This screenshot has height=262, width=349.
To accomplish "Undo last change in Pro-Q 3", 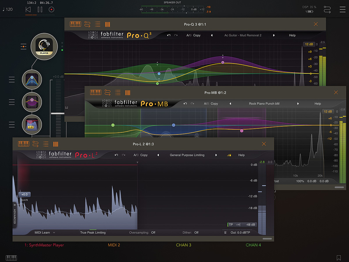I will pos(169,35).
